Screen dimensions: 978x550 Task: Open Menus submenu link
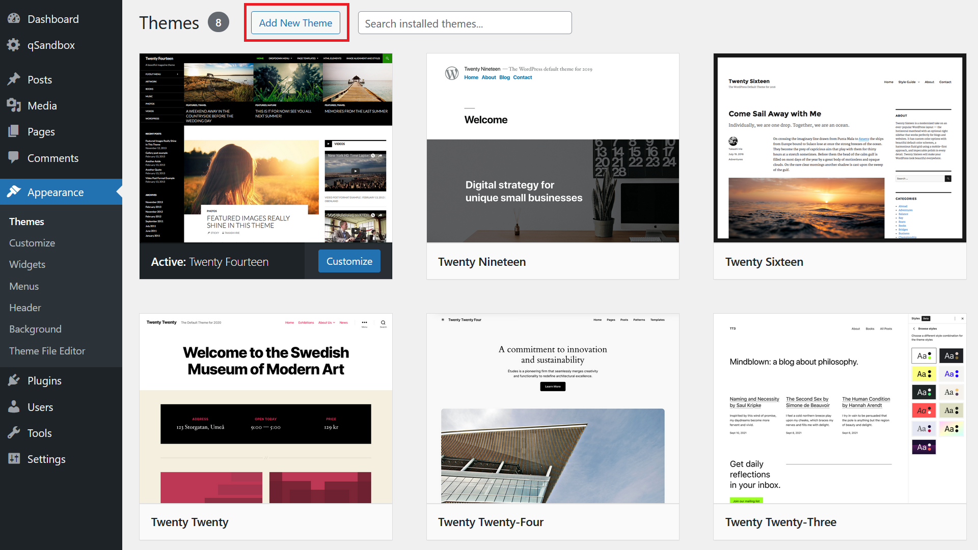tap(24, 286)
